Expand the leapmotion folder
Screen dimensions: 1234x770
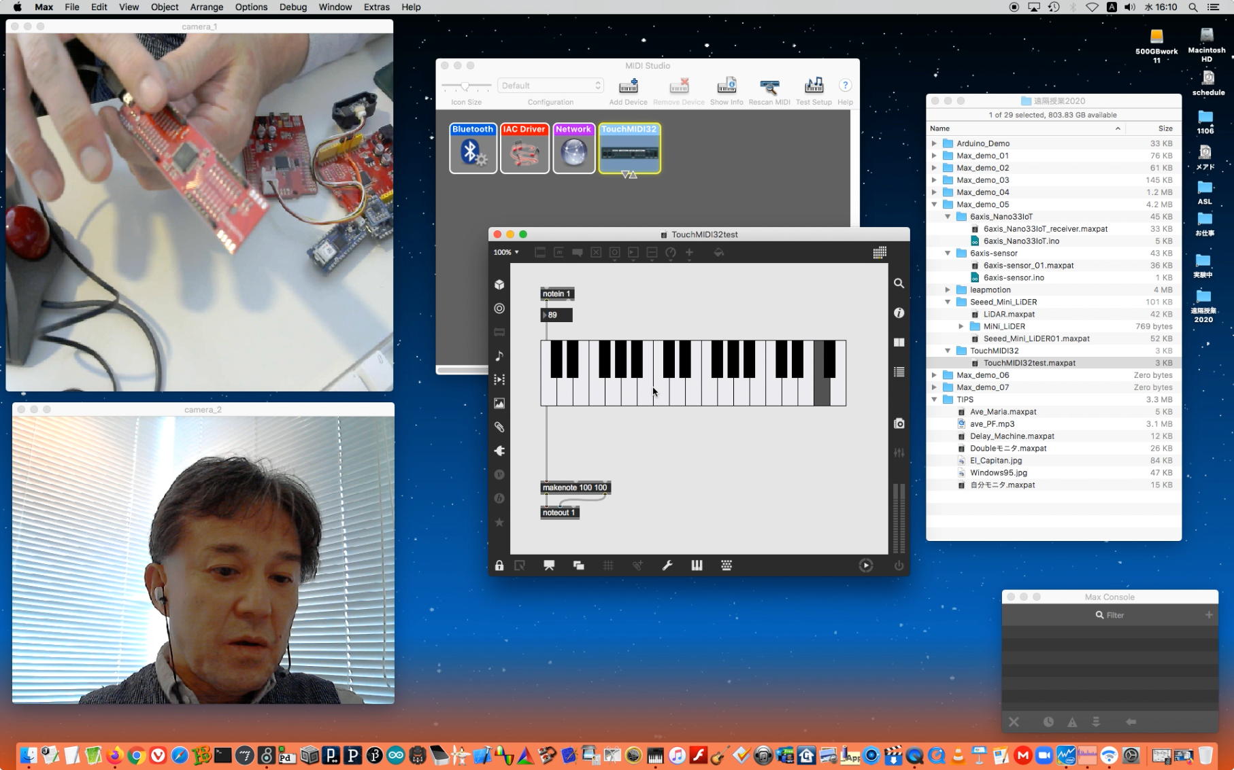pos(948,290)
